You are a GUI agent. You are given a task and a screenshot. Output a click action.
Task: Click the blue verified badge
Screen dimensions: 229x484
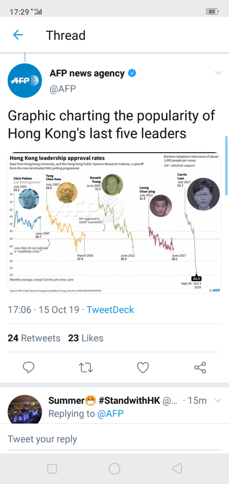coord(132,73)
